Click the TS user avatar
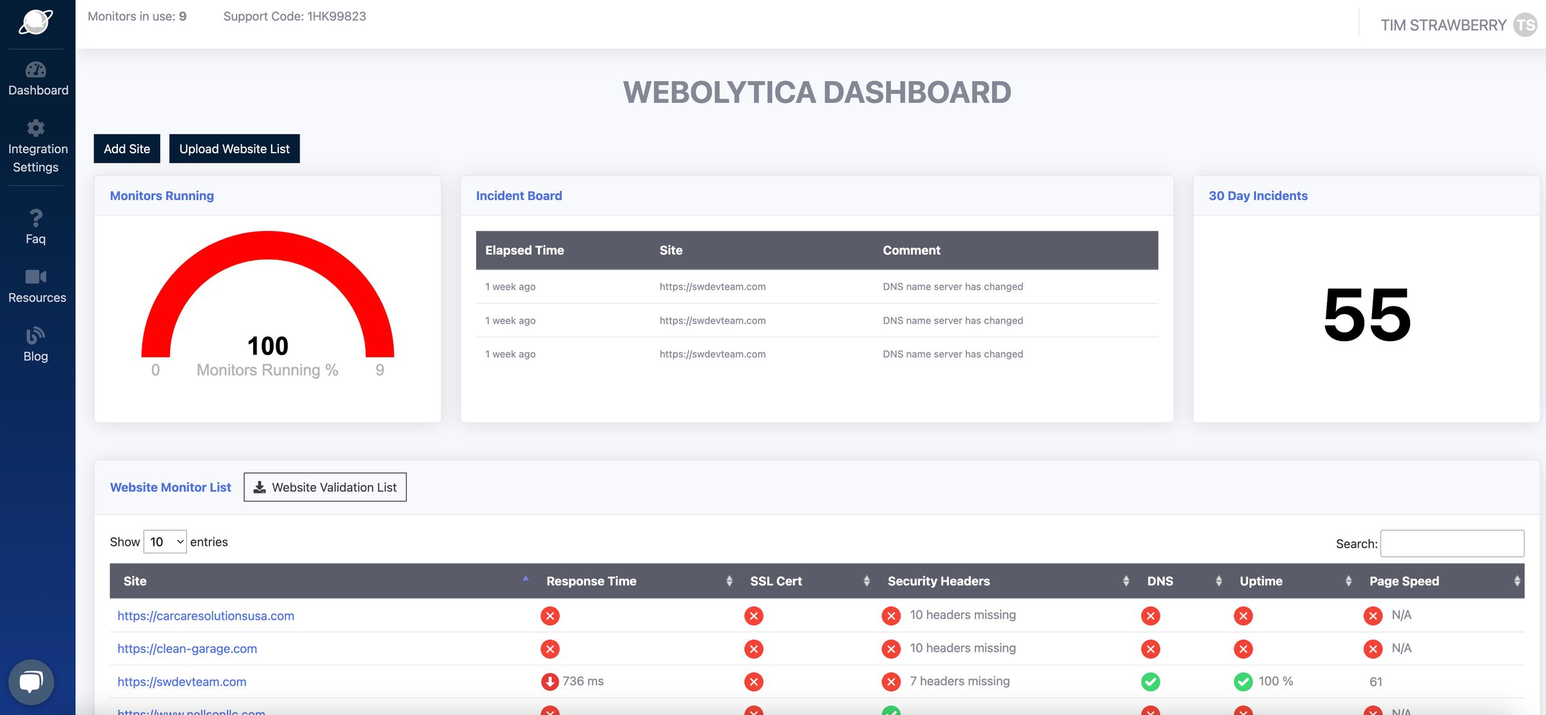Image resolution: width=1546 pixels, height=715 pixels. pyautogui.click(x=1525, y=25)
